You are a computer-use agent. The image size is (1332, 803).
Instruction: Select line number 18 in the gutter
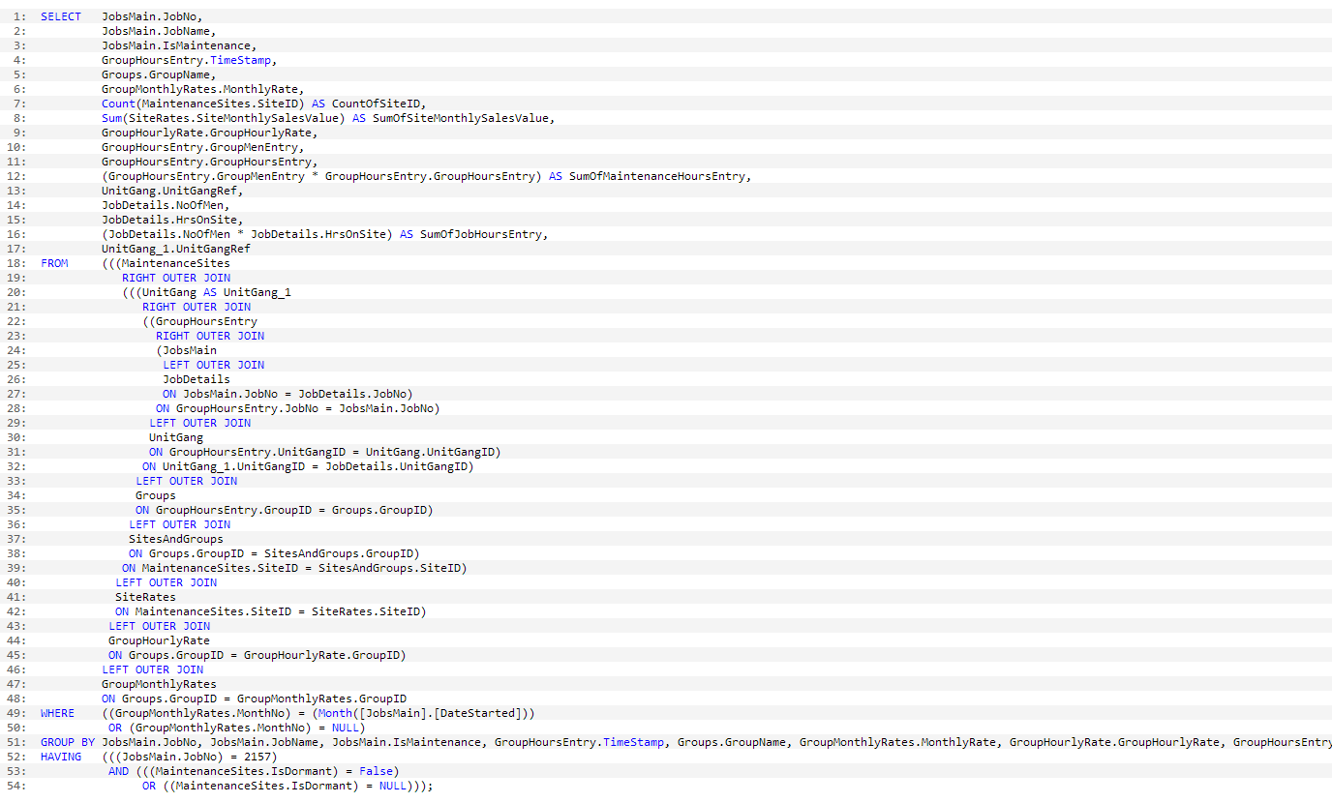[x=18, y=262]
